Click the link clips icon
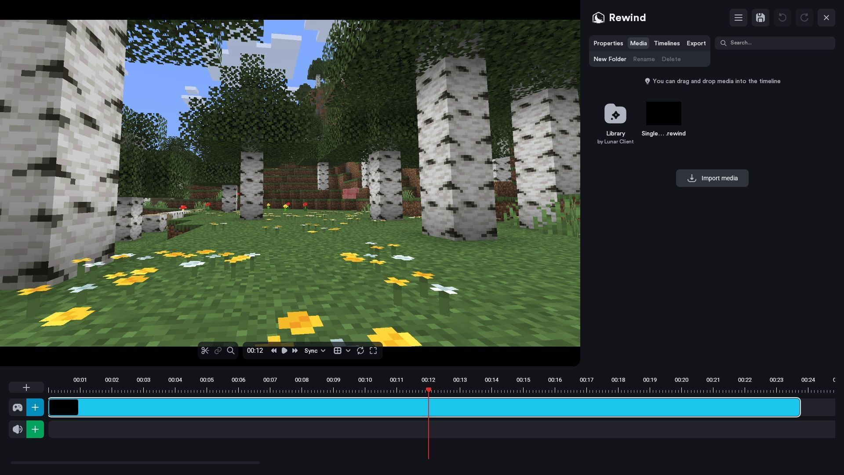The image size is (844, 475). coord(218,351)
